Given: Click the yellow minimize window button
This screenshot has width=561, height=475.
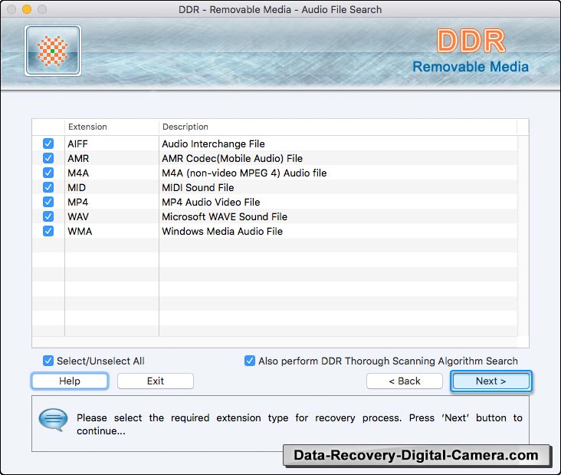Looking at the screenshot, I should click(x=27, y=9).
